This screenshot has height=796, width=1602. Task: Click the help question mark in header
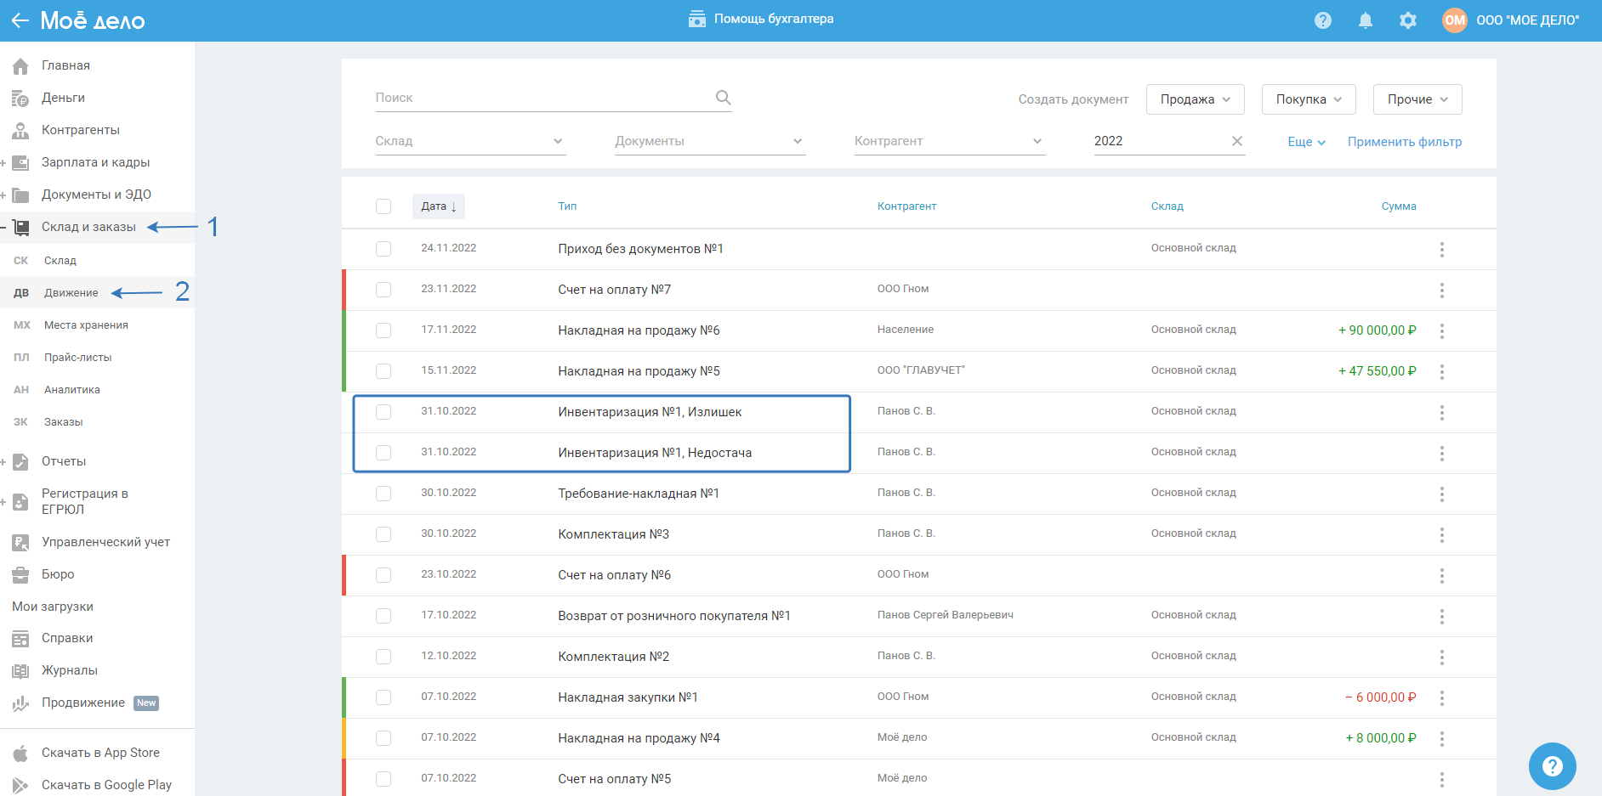pos(1322,20)
